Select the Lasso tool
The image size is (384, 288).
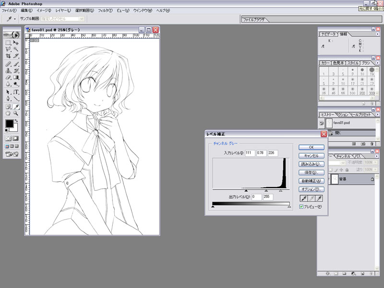tap(8, 49)
